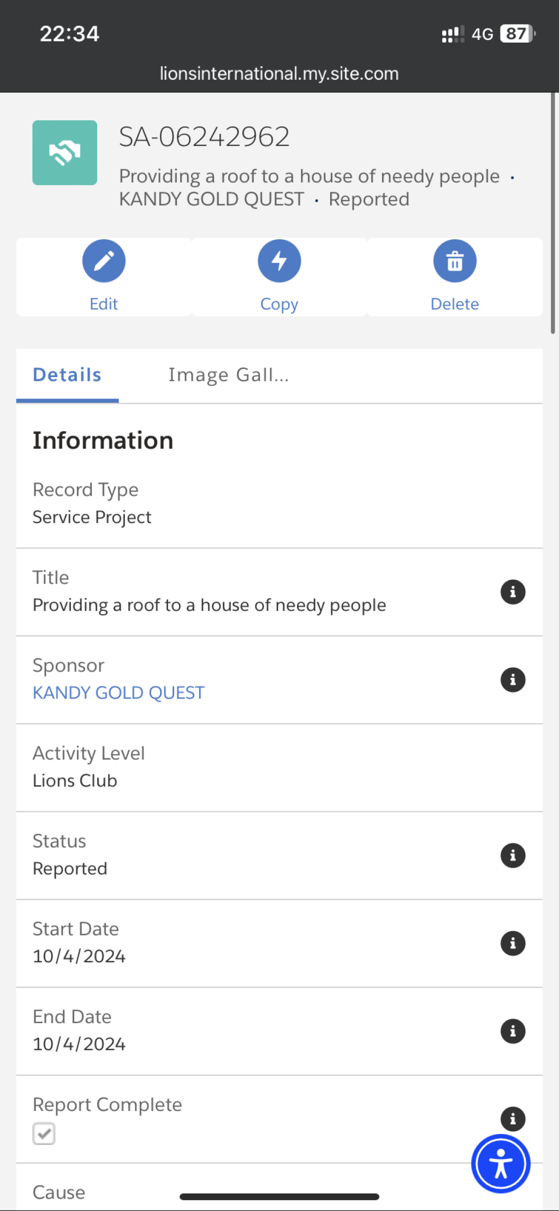Tap the Edit label text
The width and height of the screenshot is (559, 1211).
[104, 304]
